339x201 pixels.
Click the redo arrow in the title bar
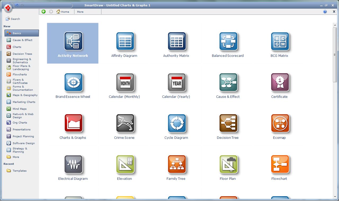tap(23, 5)
